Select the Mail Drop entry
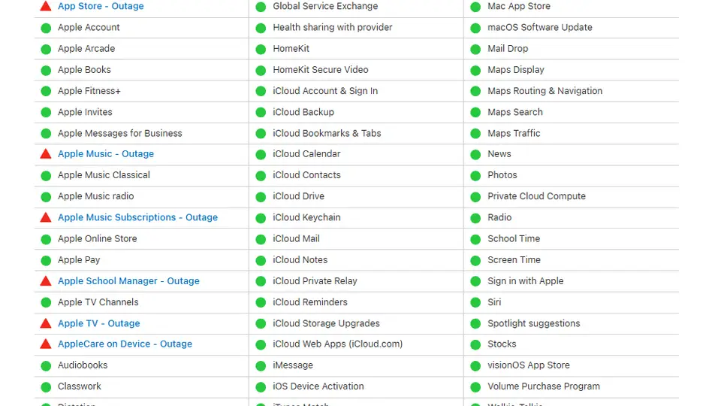Viewport: 721px width, 406px height. [x=508, y=48]
